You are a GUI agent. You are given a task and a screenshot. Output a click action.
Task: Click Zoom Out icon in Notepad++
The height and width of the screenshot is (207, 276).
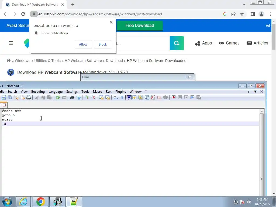coord(93,97)
